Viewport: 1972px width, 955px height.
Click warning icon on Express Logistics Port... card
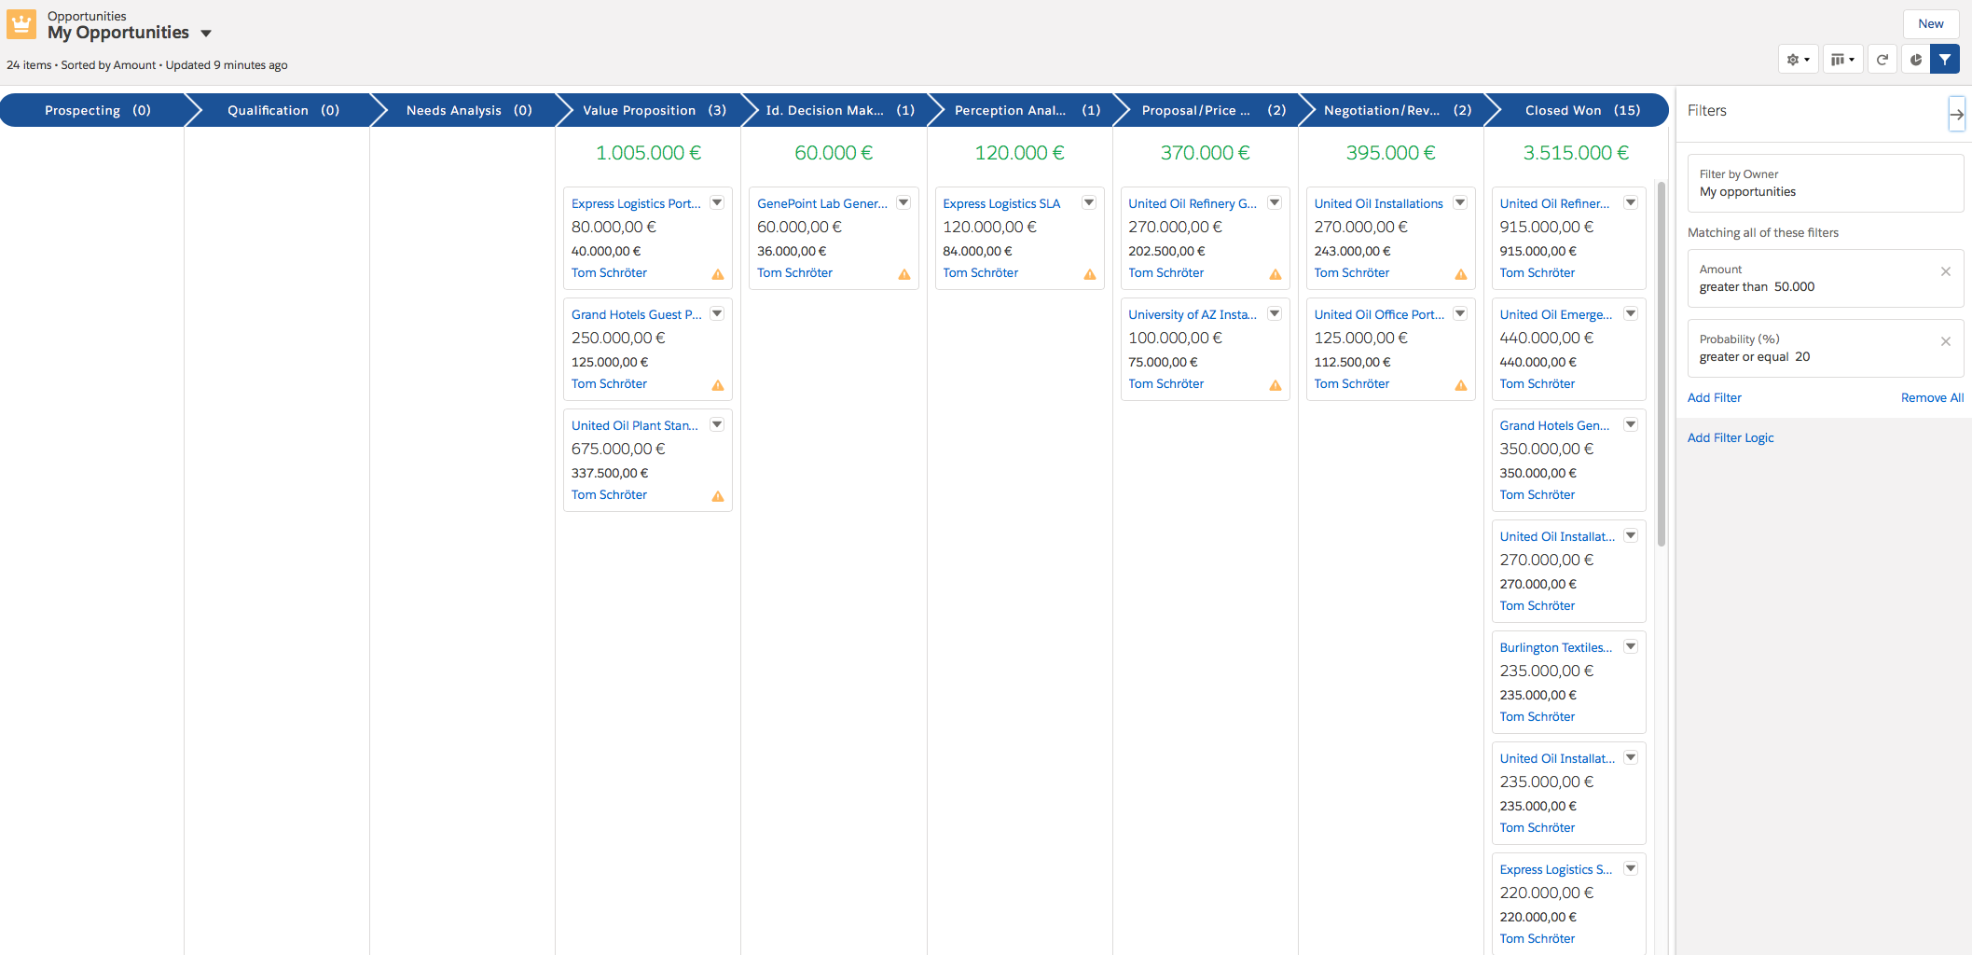click(718, 274)
